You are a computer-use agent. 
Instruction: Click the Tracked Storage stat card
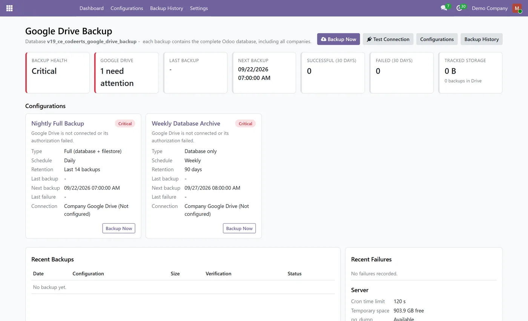[x=470, y=72]
